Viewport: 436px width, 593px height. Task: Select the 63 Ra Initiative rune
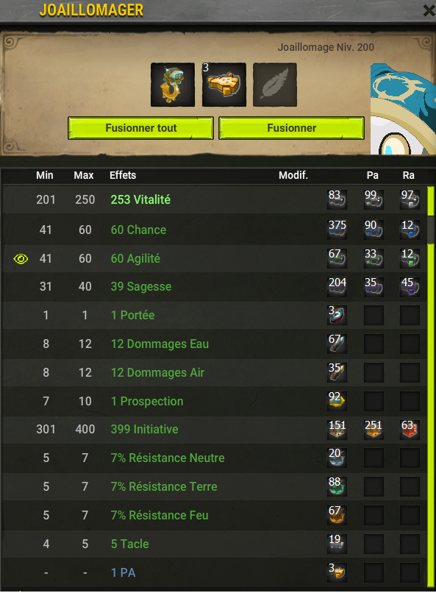point(410,429)
